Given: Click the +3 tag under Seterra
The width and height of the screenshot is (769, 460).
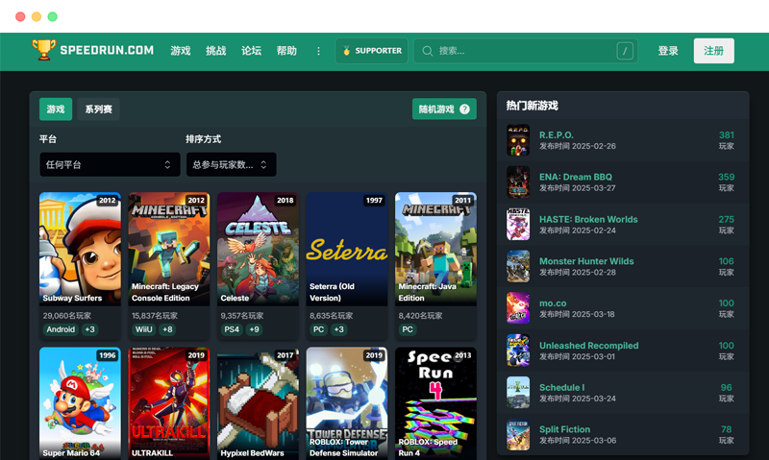Looking at the screenshot, I should pos(339,329).
